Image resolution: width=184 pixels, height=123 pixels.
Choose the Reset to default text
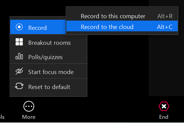pyautogui.click(x=49, y=87)
